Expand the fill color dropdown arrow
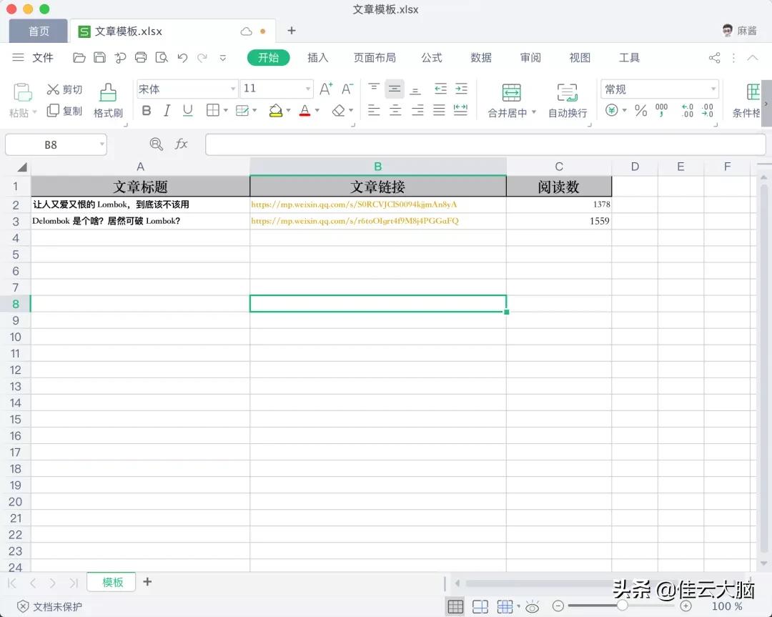Screen dimensions: 772x617 point(288,111)
